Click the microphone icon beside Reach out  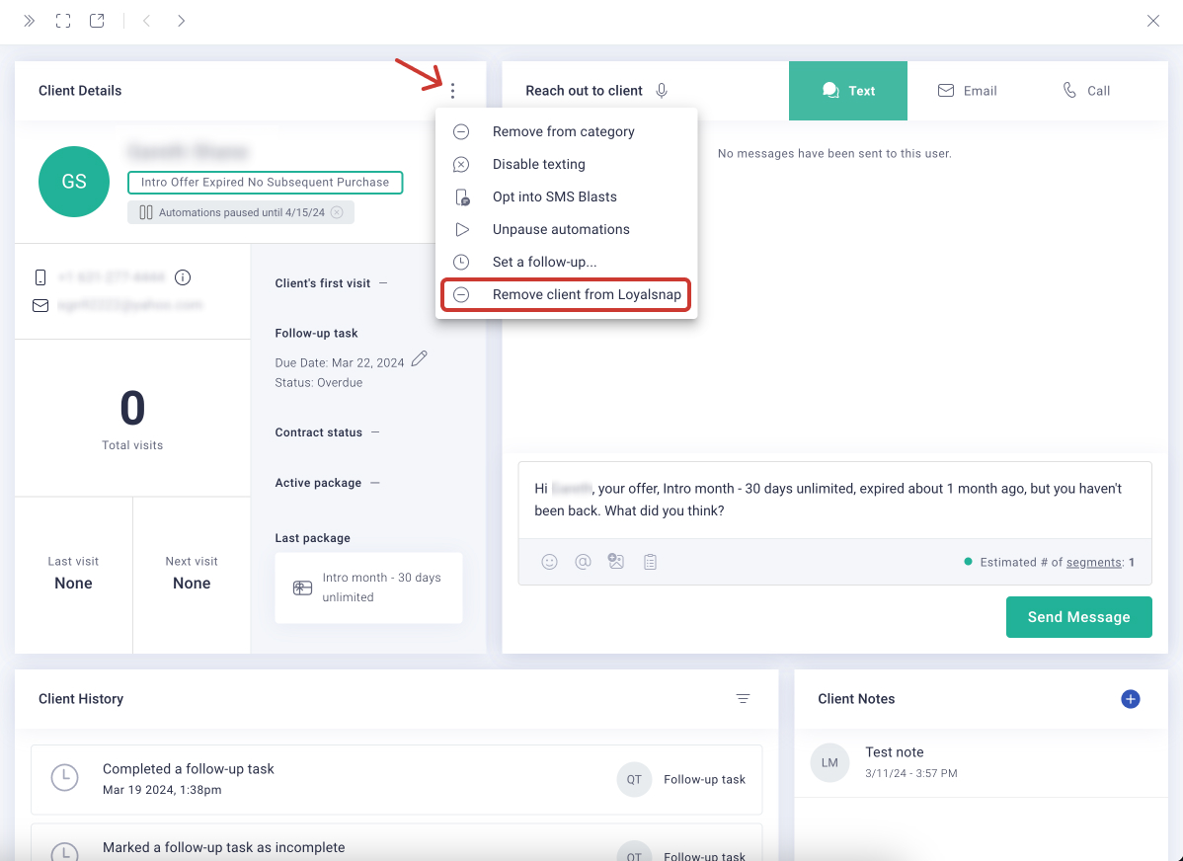coord(662,91)
